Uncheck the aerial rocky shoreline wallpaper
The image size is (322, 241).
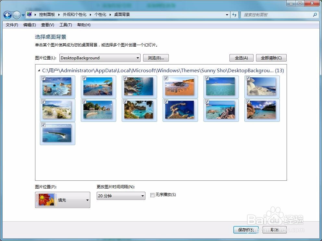click(x=125, y=78)
